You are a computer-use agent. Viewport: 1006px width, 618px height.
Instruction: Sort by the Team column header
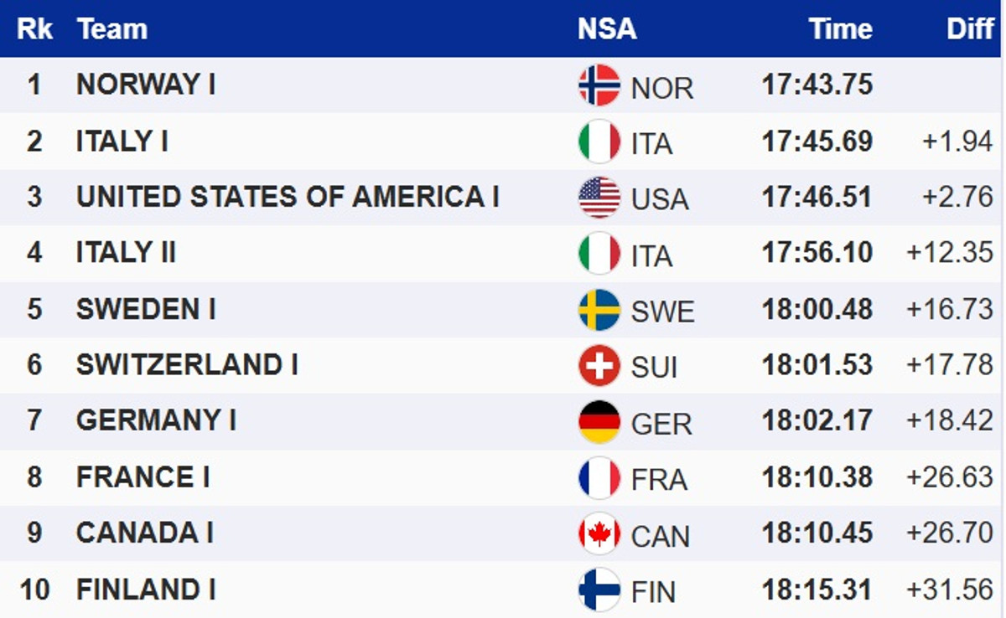tap(111, 29)
